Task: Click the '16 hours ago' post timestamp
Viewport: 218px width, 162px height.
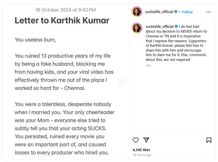Action: click(142, 155)
